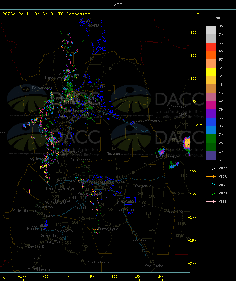
Task: Click the Desaguadero map label
Action: tap(149, 120)
